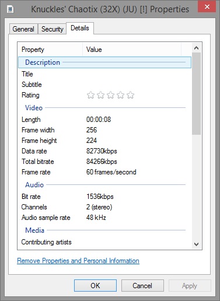The width and height of the screenshot is (220, 301).
Task: Select the Frame height row
Action: 104,141
